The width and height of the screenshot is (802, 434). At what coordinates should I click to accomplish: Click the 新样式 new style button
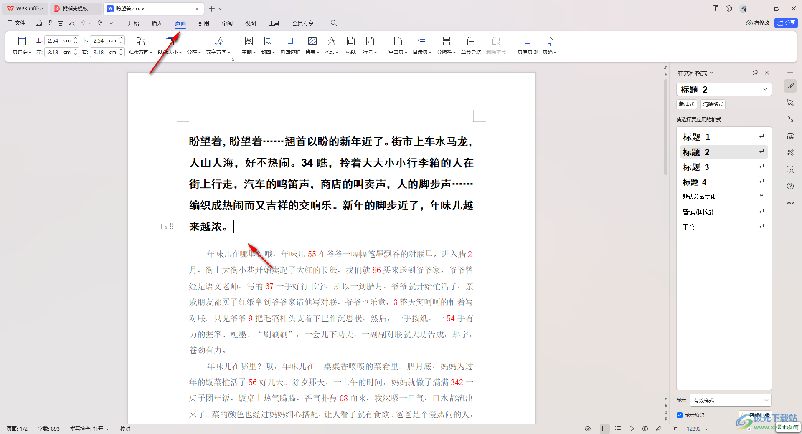pos(687,104)
